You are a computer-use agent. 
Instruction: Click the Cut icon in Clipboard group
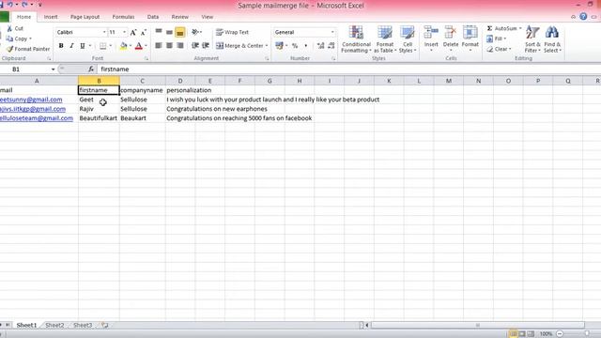point(10,29)
